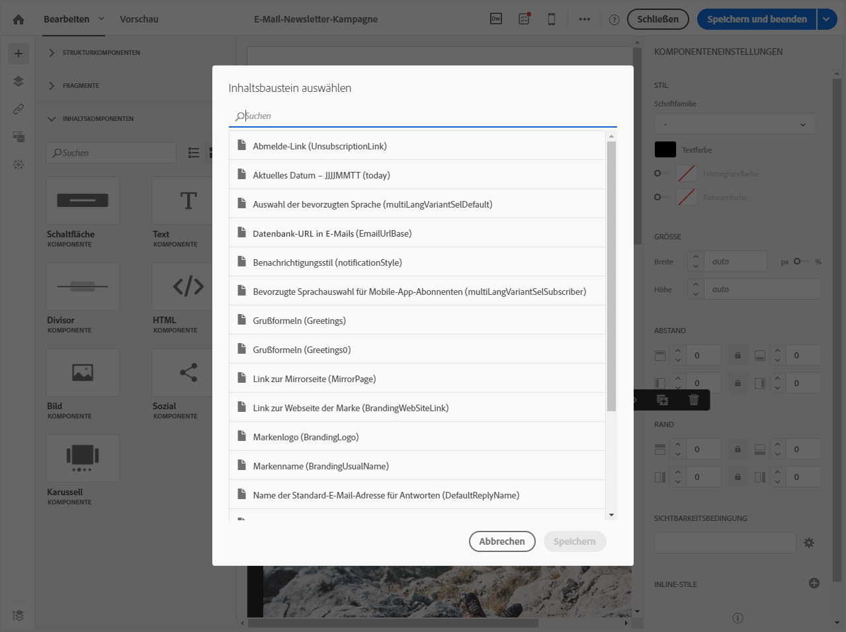Screen dimensions: 846x632
Task: Open the more options ellipsis menu
Action: click(x=585, y=19)
